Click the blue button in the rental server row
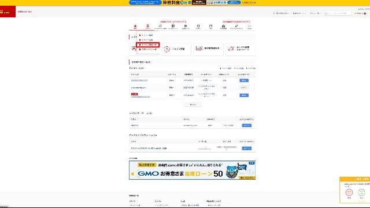The image size is (370, 208). coord(247,125)
